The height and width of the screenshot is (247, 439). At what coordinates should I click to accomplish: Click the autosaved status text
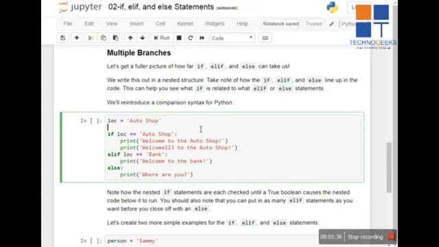(x=227, y=8)
